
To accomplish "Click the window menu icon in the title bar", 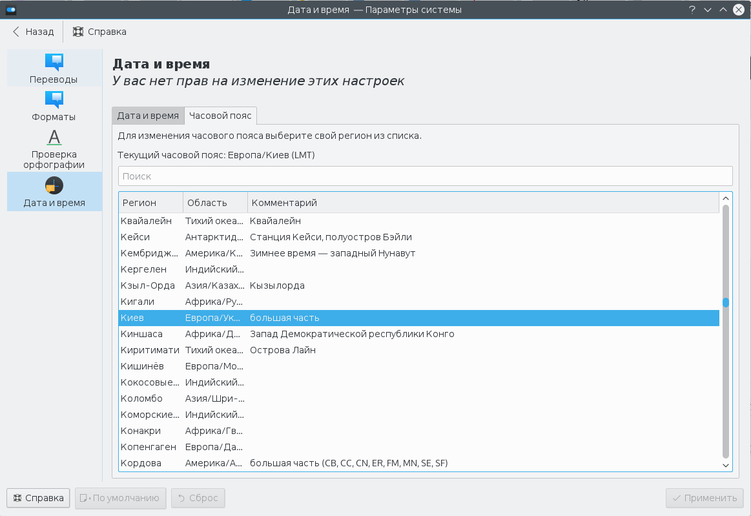I will point(11,10).
